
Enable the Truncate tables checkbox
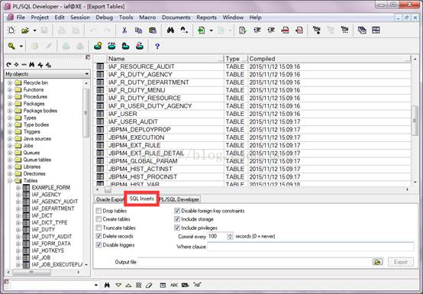coord(98,228)
